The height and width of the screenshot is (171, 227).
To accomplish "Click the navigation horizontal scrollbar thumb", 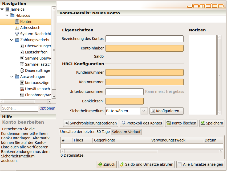I will 19,102.
